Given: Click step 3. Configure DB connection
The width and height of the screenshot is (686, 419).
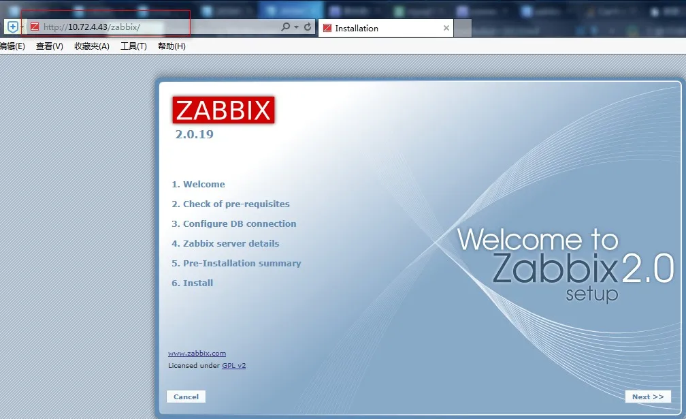Looking at the screenshot, I should click(234, 223).
